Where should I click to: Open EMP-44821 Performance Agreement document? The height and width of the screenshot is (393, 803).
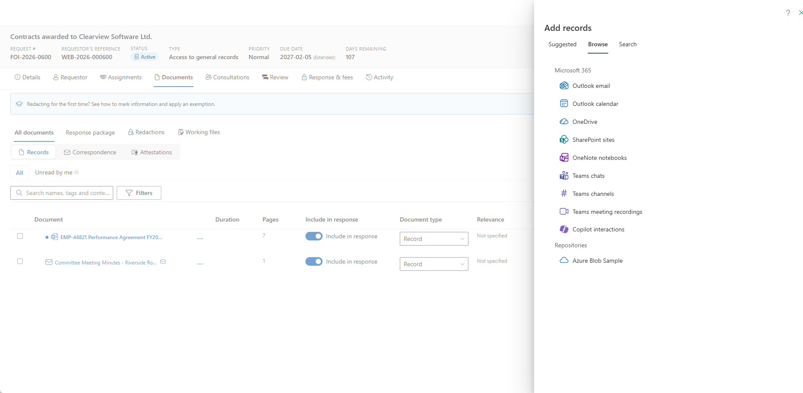[x=111, y=237]
